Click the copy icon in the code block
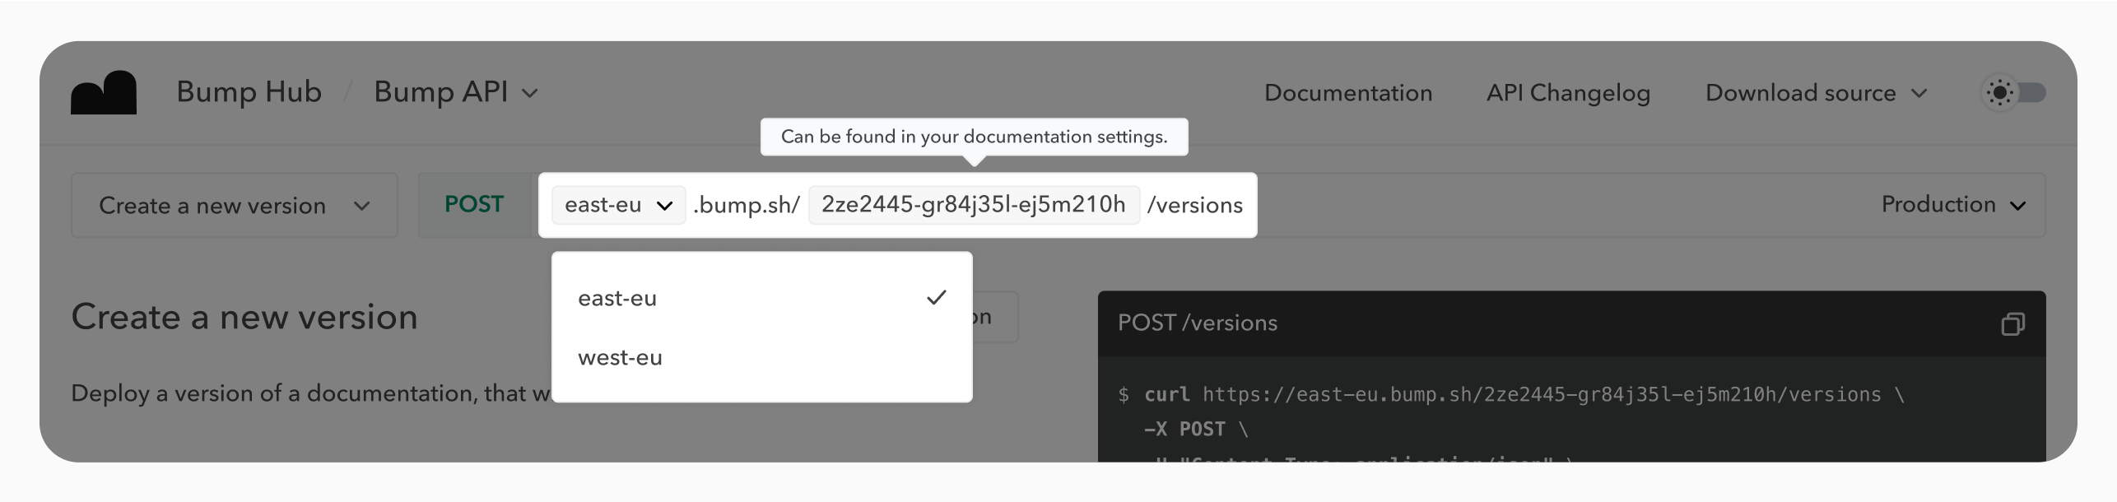The width and height of the screenshot is (2117, 502). [x=2013, y=323]
